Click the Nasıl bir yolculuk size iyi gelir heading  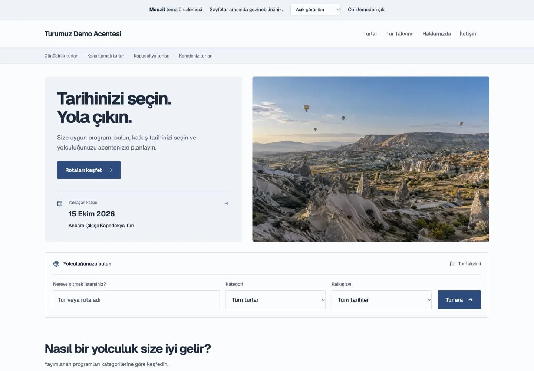pyautogui.click(x=128, y=349)
